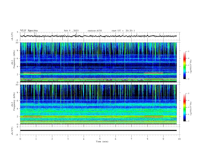Click the time axis tick label '0'
Screen dimensions: 202x156
[x=20, y=139]
